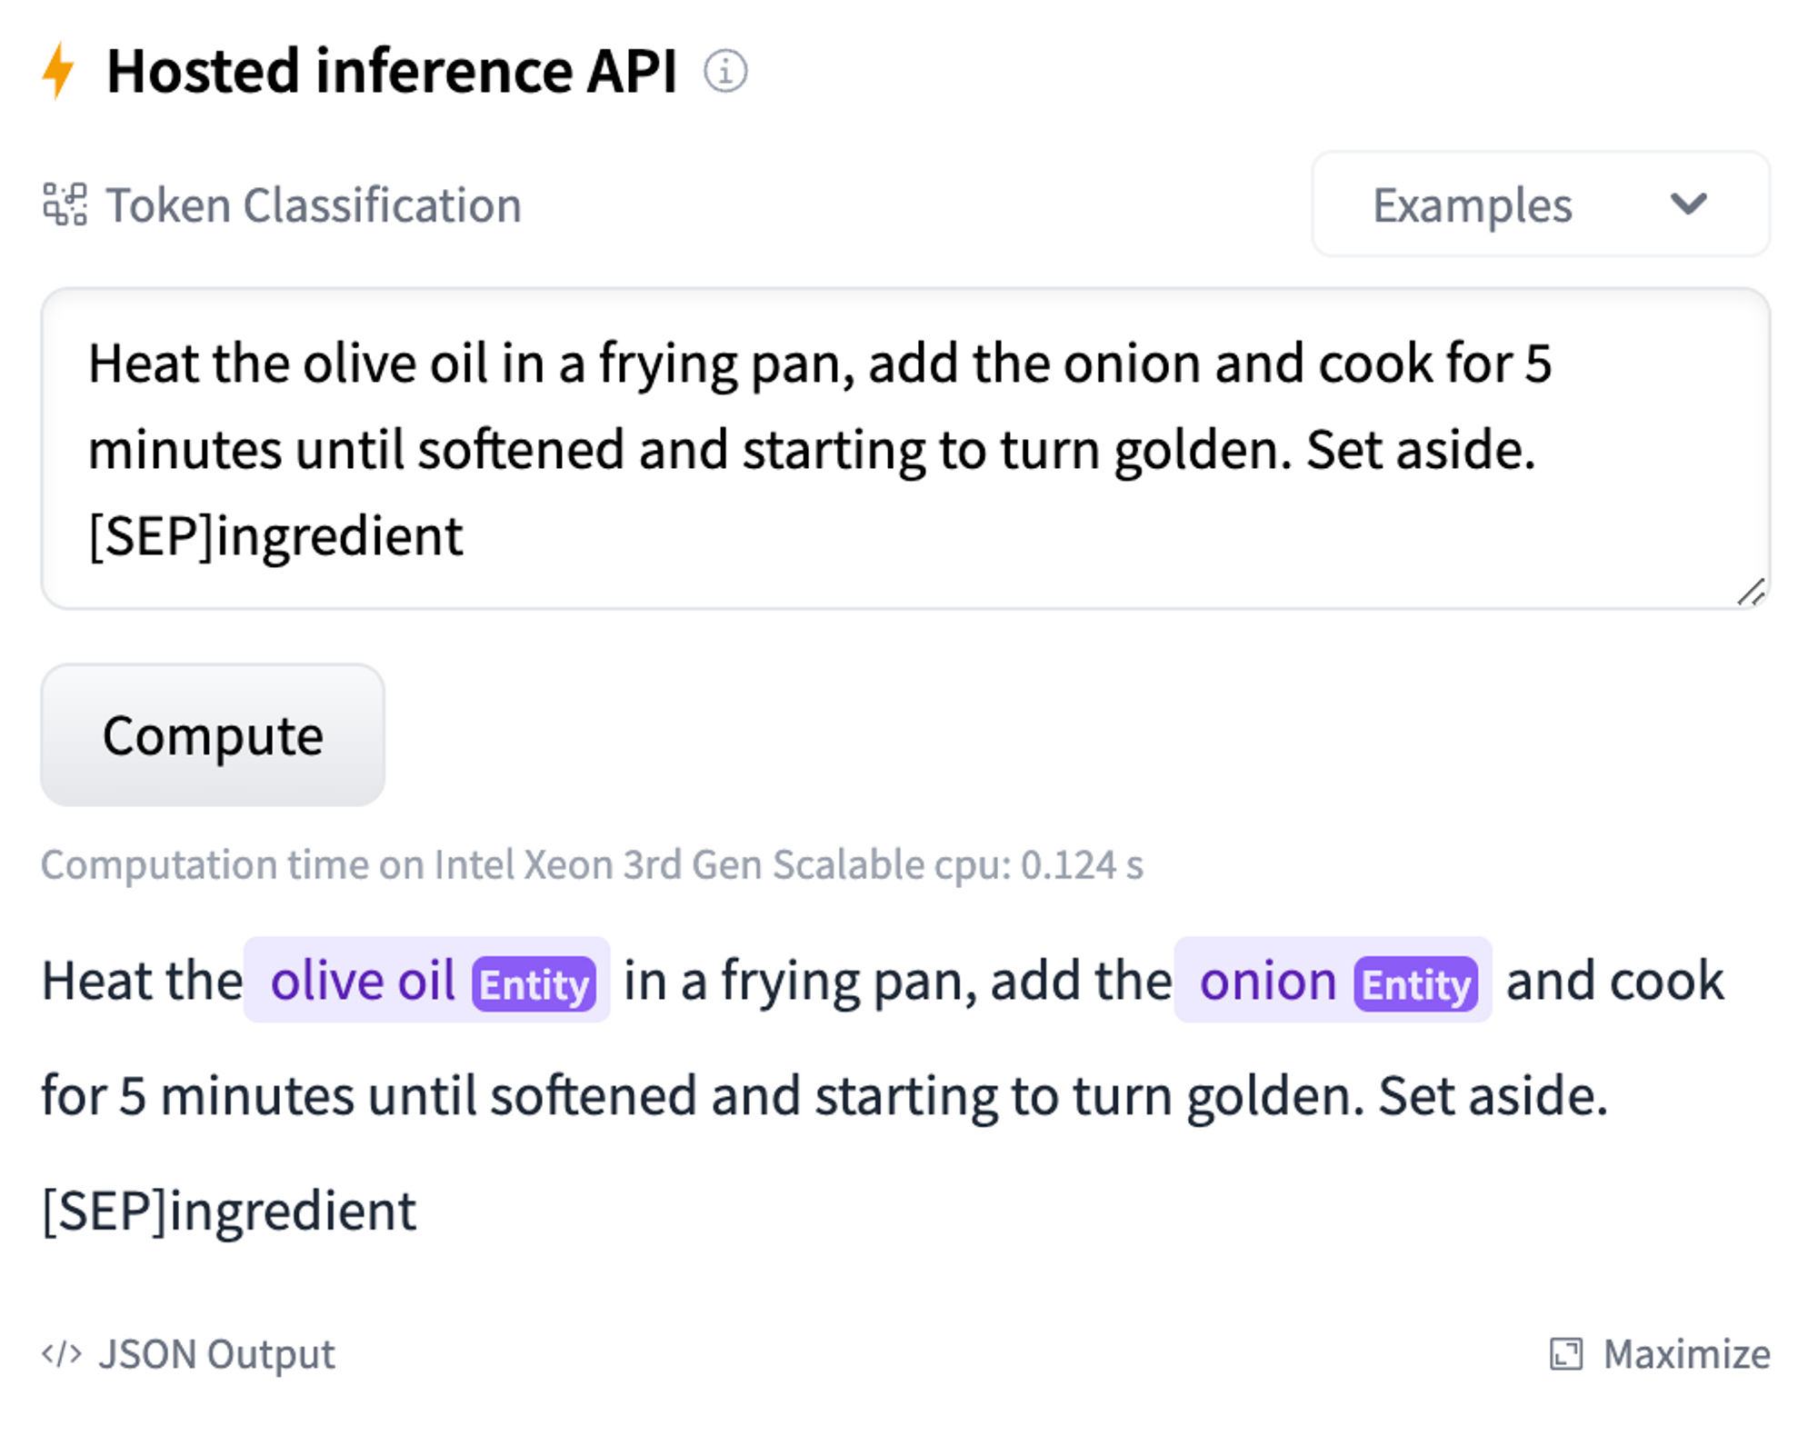The image size is (1818, 1436).
Task: Click the computation time status text
Action: [x=592, y=864]
